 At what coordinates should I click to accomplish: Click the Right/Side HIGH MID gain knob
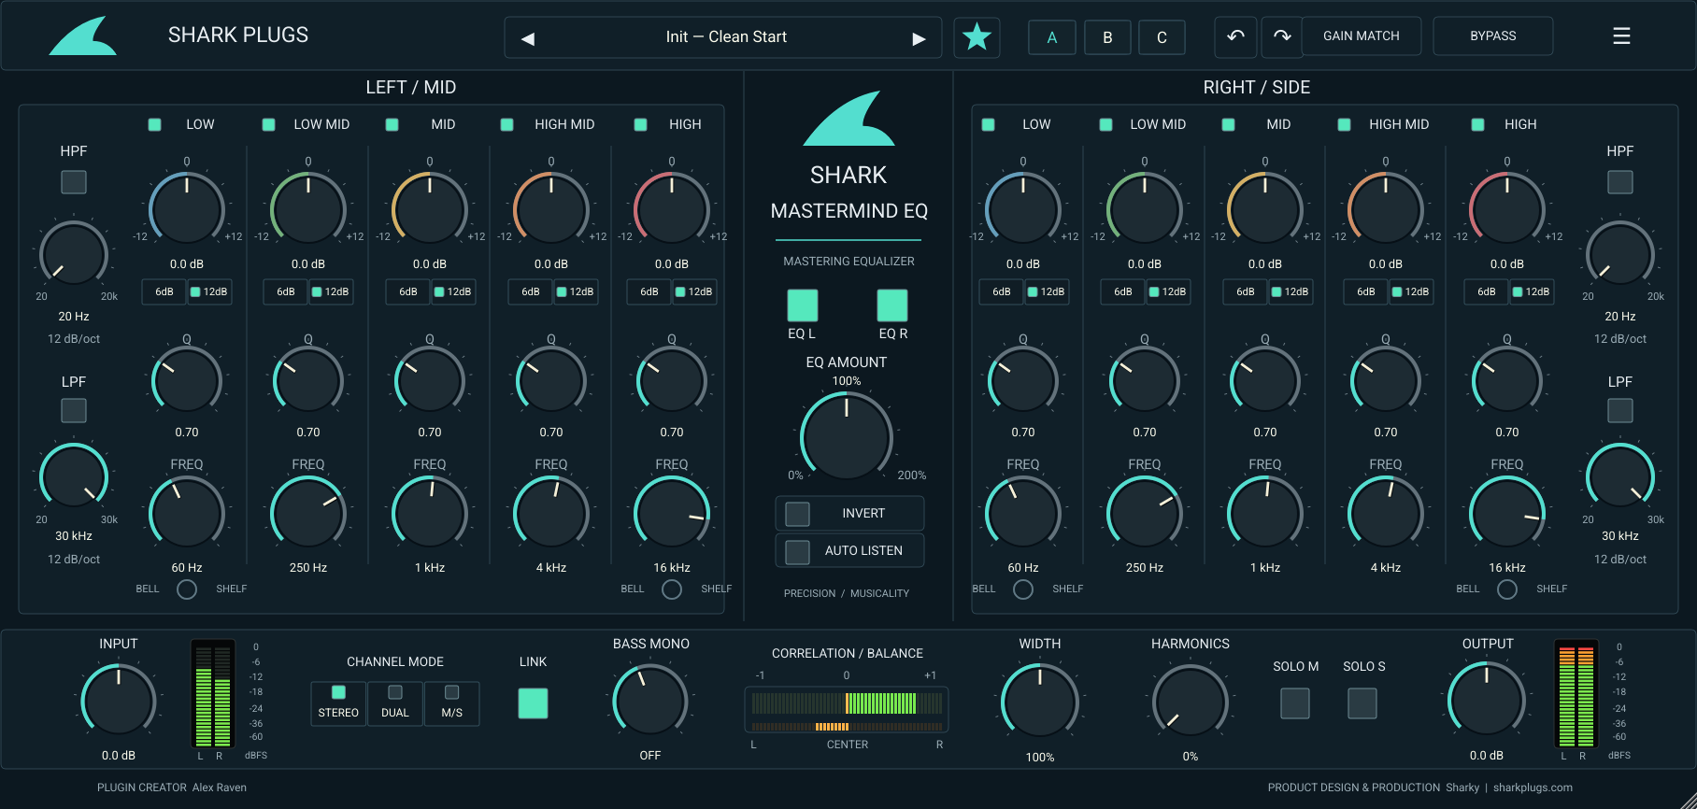pos(1386,208)
